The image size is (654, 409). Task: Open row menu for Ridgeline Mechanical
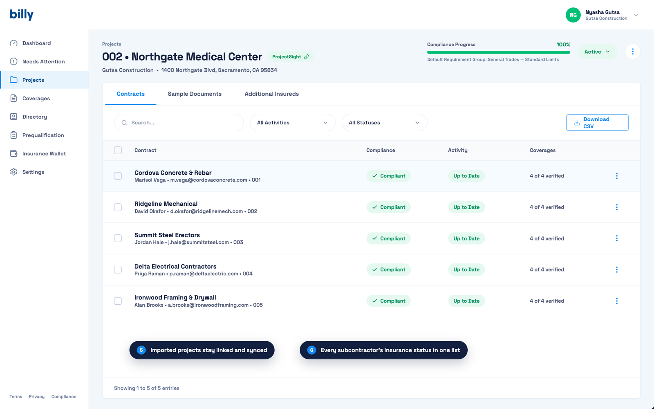617,207
